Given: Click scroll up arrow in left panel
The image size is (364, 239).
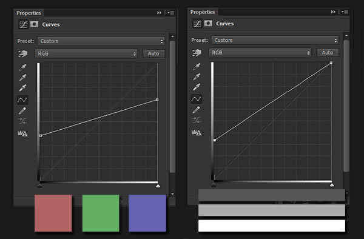Looking at the screenshot, I should [172, 36].
